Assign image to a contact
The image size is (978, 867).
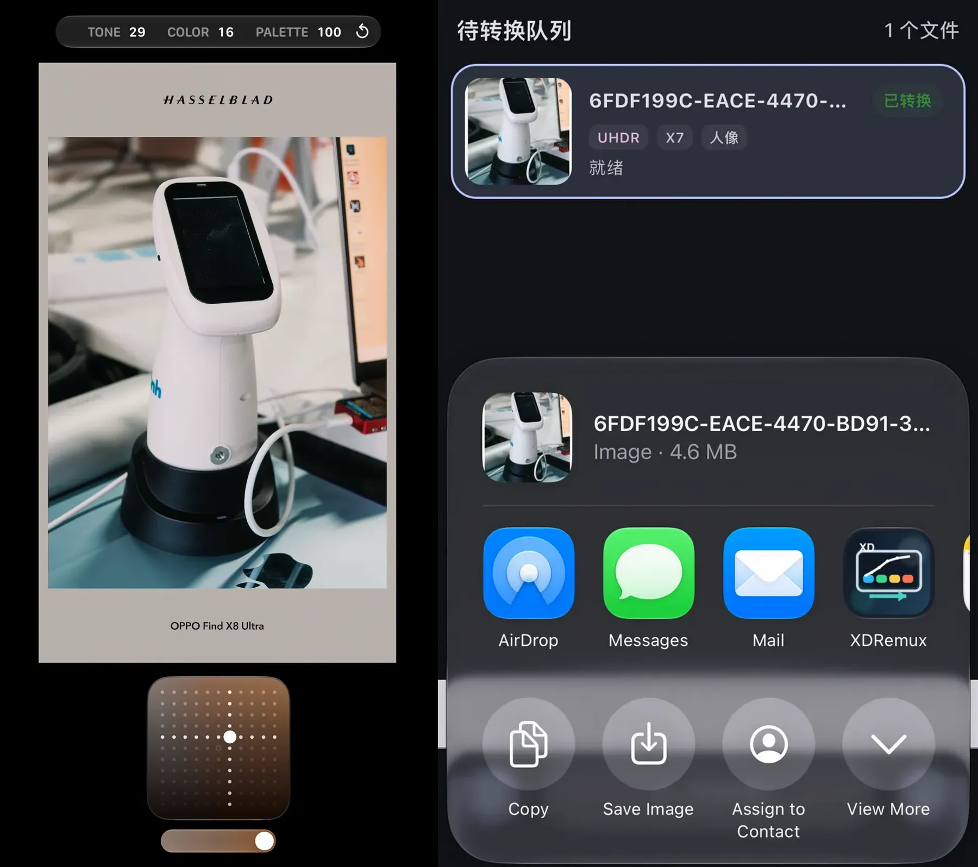click(x=768, y=744)
